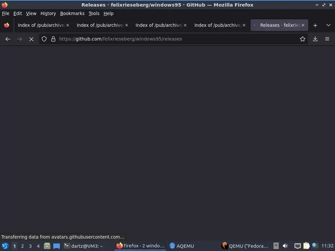Click the 11:32 taskbar clock
Viewport: 335px width, 251px height.
pos(327,246)
